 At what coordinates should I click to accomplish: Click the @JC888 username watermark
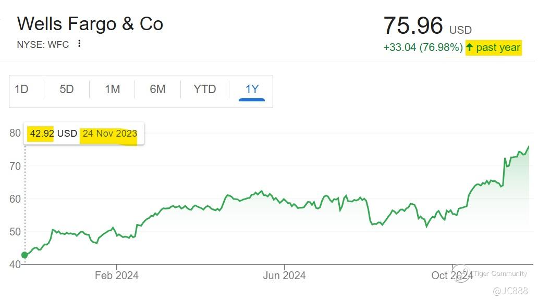pyautogui.click(x=510, y=291)
